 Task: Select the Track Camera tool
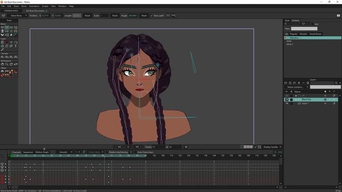(2, 57)
